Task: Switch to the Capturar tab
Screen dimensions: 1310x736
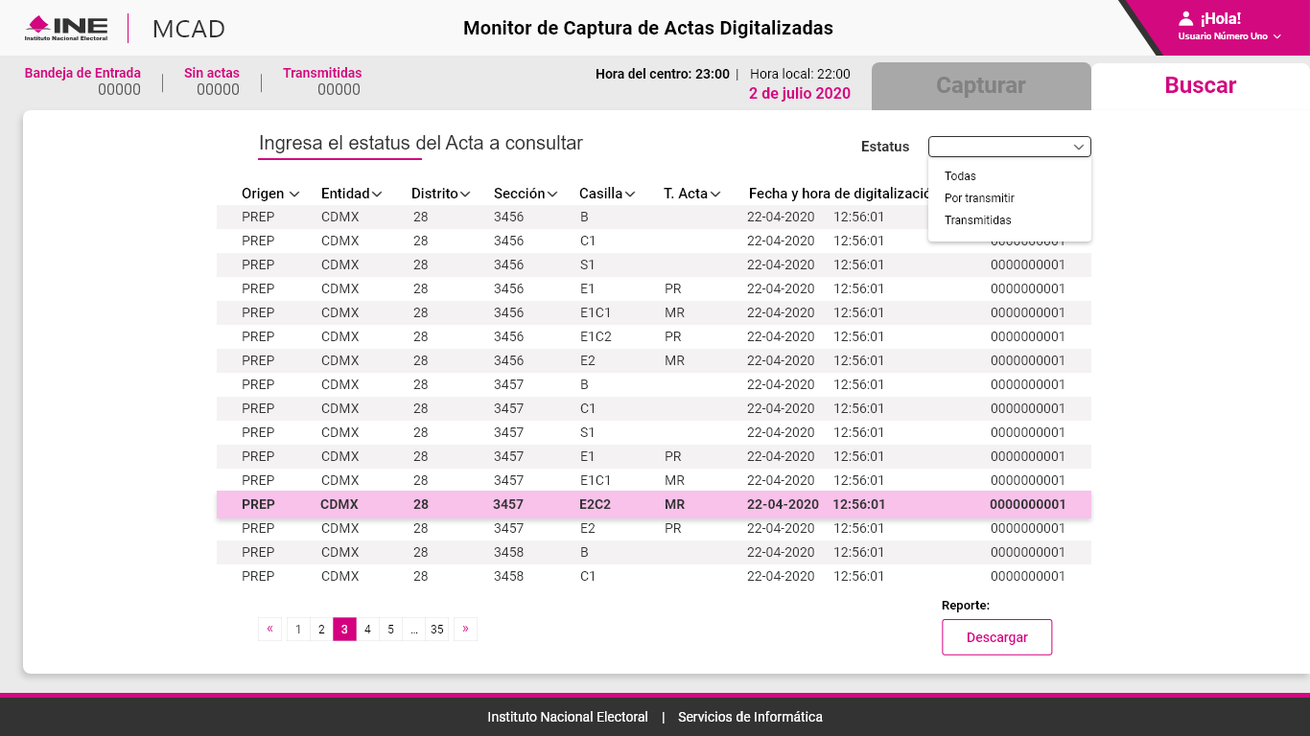Action: coord(981,85)
